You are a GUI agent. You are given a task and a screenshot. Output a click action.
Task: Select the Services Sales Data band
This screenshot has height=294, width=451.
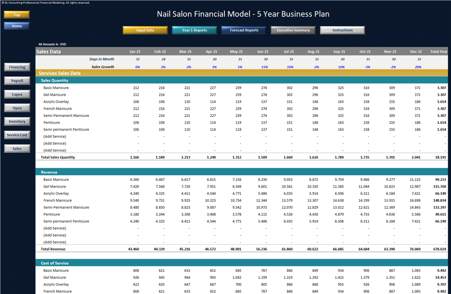(x=241, y=73)
